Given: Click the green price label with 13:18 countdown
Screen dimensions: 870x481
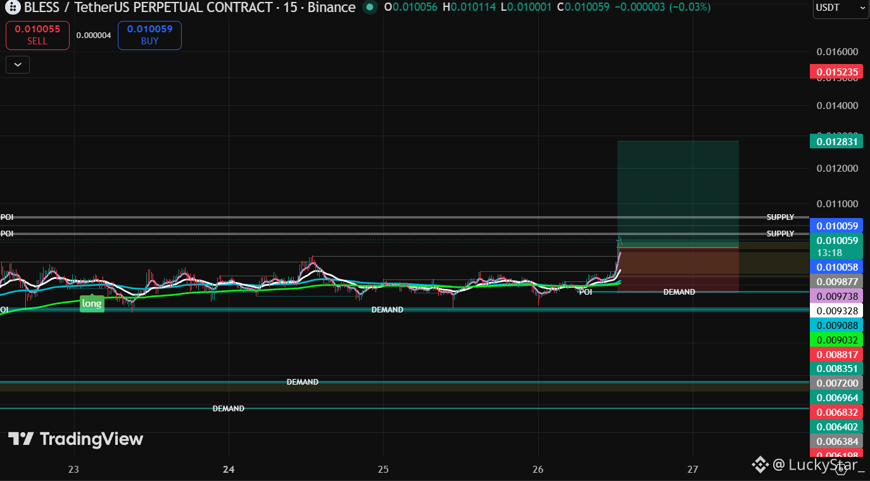Looking at the screenshot, I should (836, 247).
